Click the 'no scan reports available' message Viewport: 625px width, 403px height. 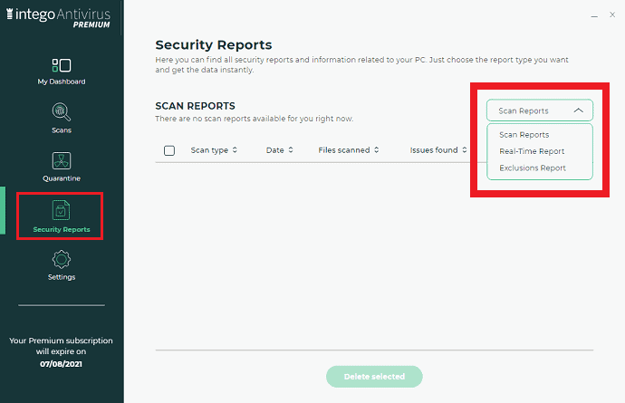click(x=254, y=119)
